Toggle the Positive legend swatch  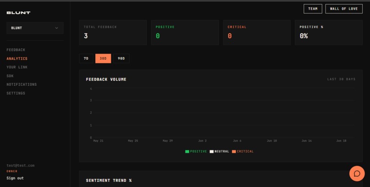click(187, 151)
